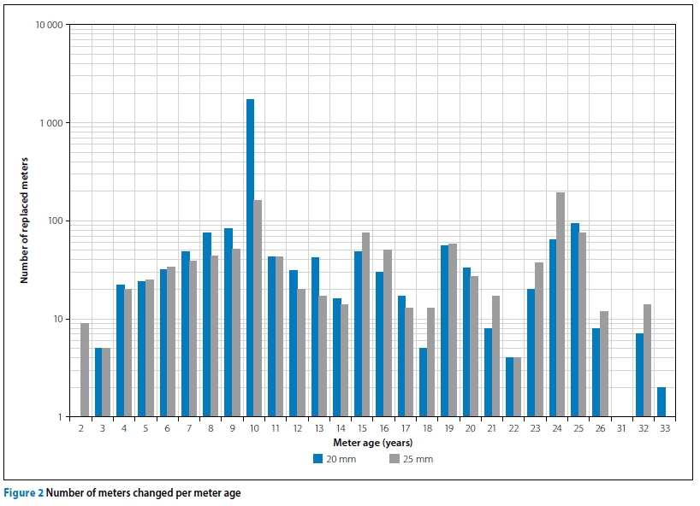Select the single blue bar at age 33
This screenshot has width=700, height=506.
(x=661, y=402)
